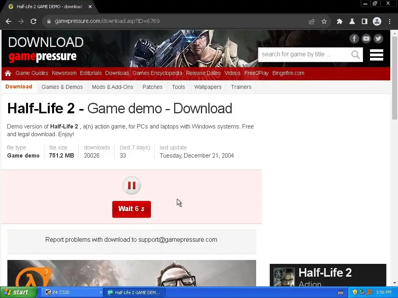Image resolution: width=398 pixels, height=298 pixels.
Task: Select Wallpapers tab
Action: [x=208, y=87]
